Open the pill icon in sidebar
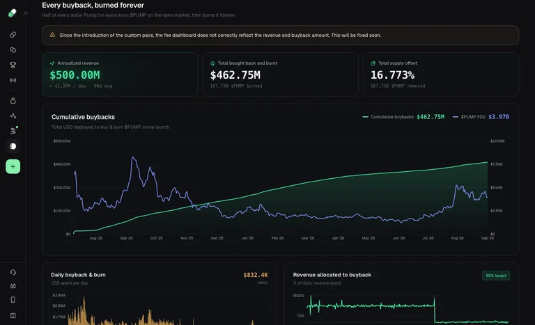The height and width of the screenshot is (325, 535). [13, 35]
